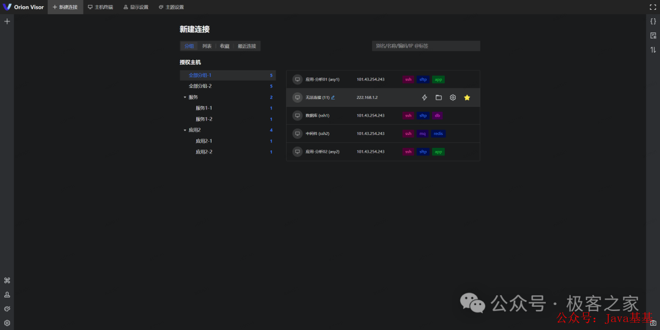Click host name 应用-分析02 (asy2)
This screenshot has height=330, width=660.
[323, 152]
